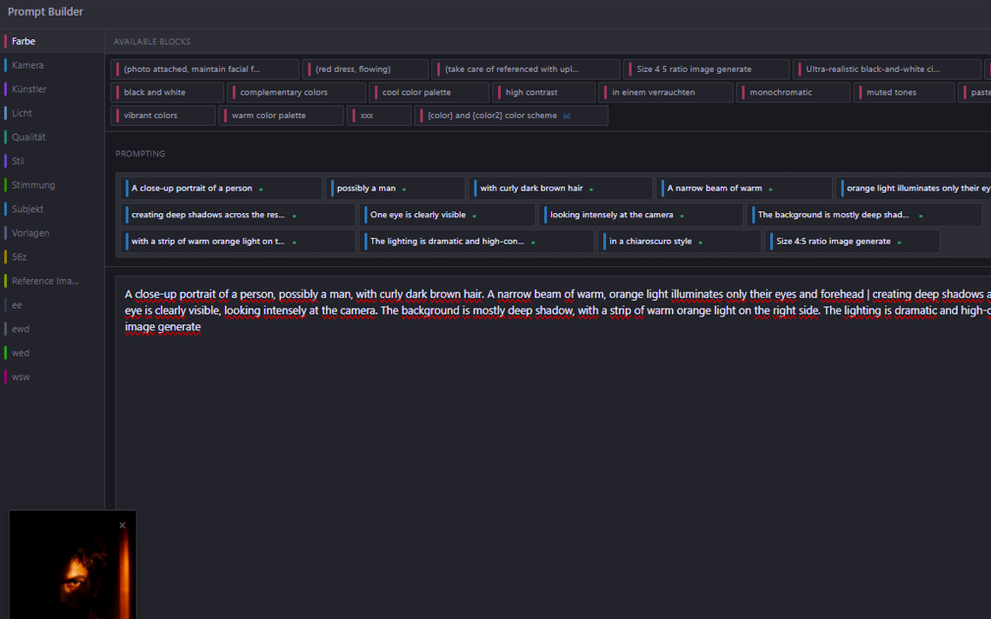Switch to the Stimmung category

(x=33, y=185)
